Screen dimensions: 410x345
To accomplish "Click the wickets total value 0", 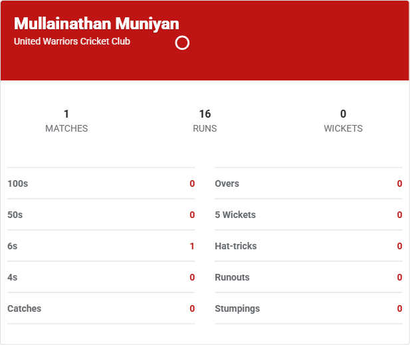I will coord(343,114).
